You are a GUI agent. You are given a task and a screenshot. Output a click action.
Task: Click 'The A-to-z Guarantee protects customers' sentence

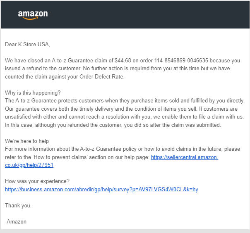125,101
